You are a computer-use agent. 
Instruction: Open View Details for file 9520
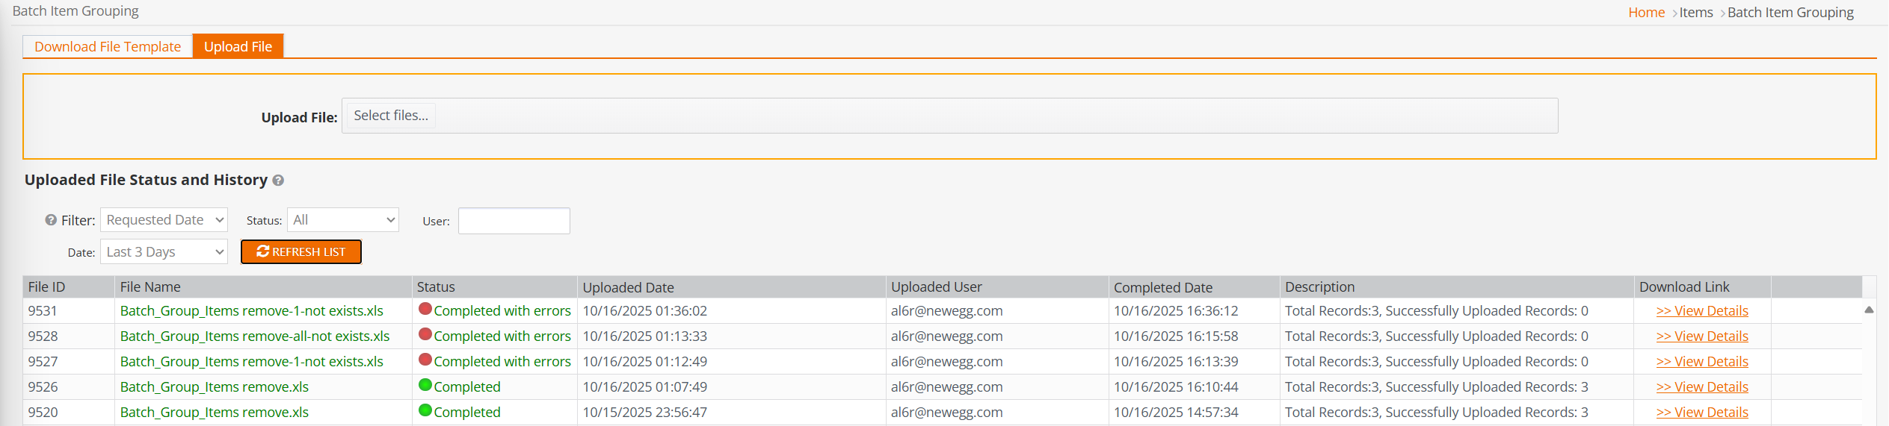coord(1701,413)
